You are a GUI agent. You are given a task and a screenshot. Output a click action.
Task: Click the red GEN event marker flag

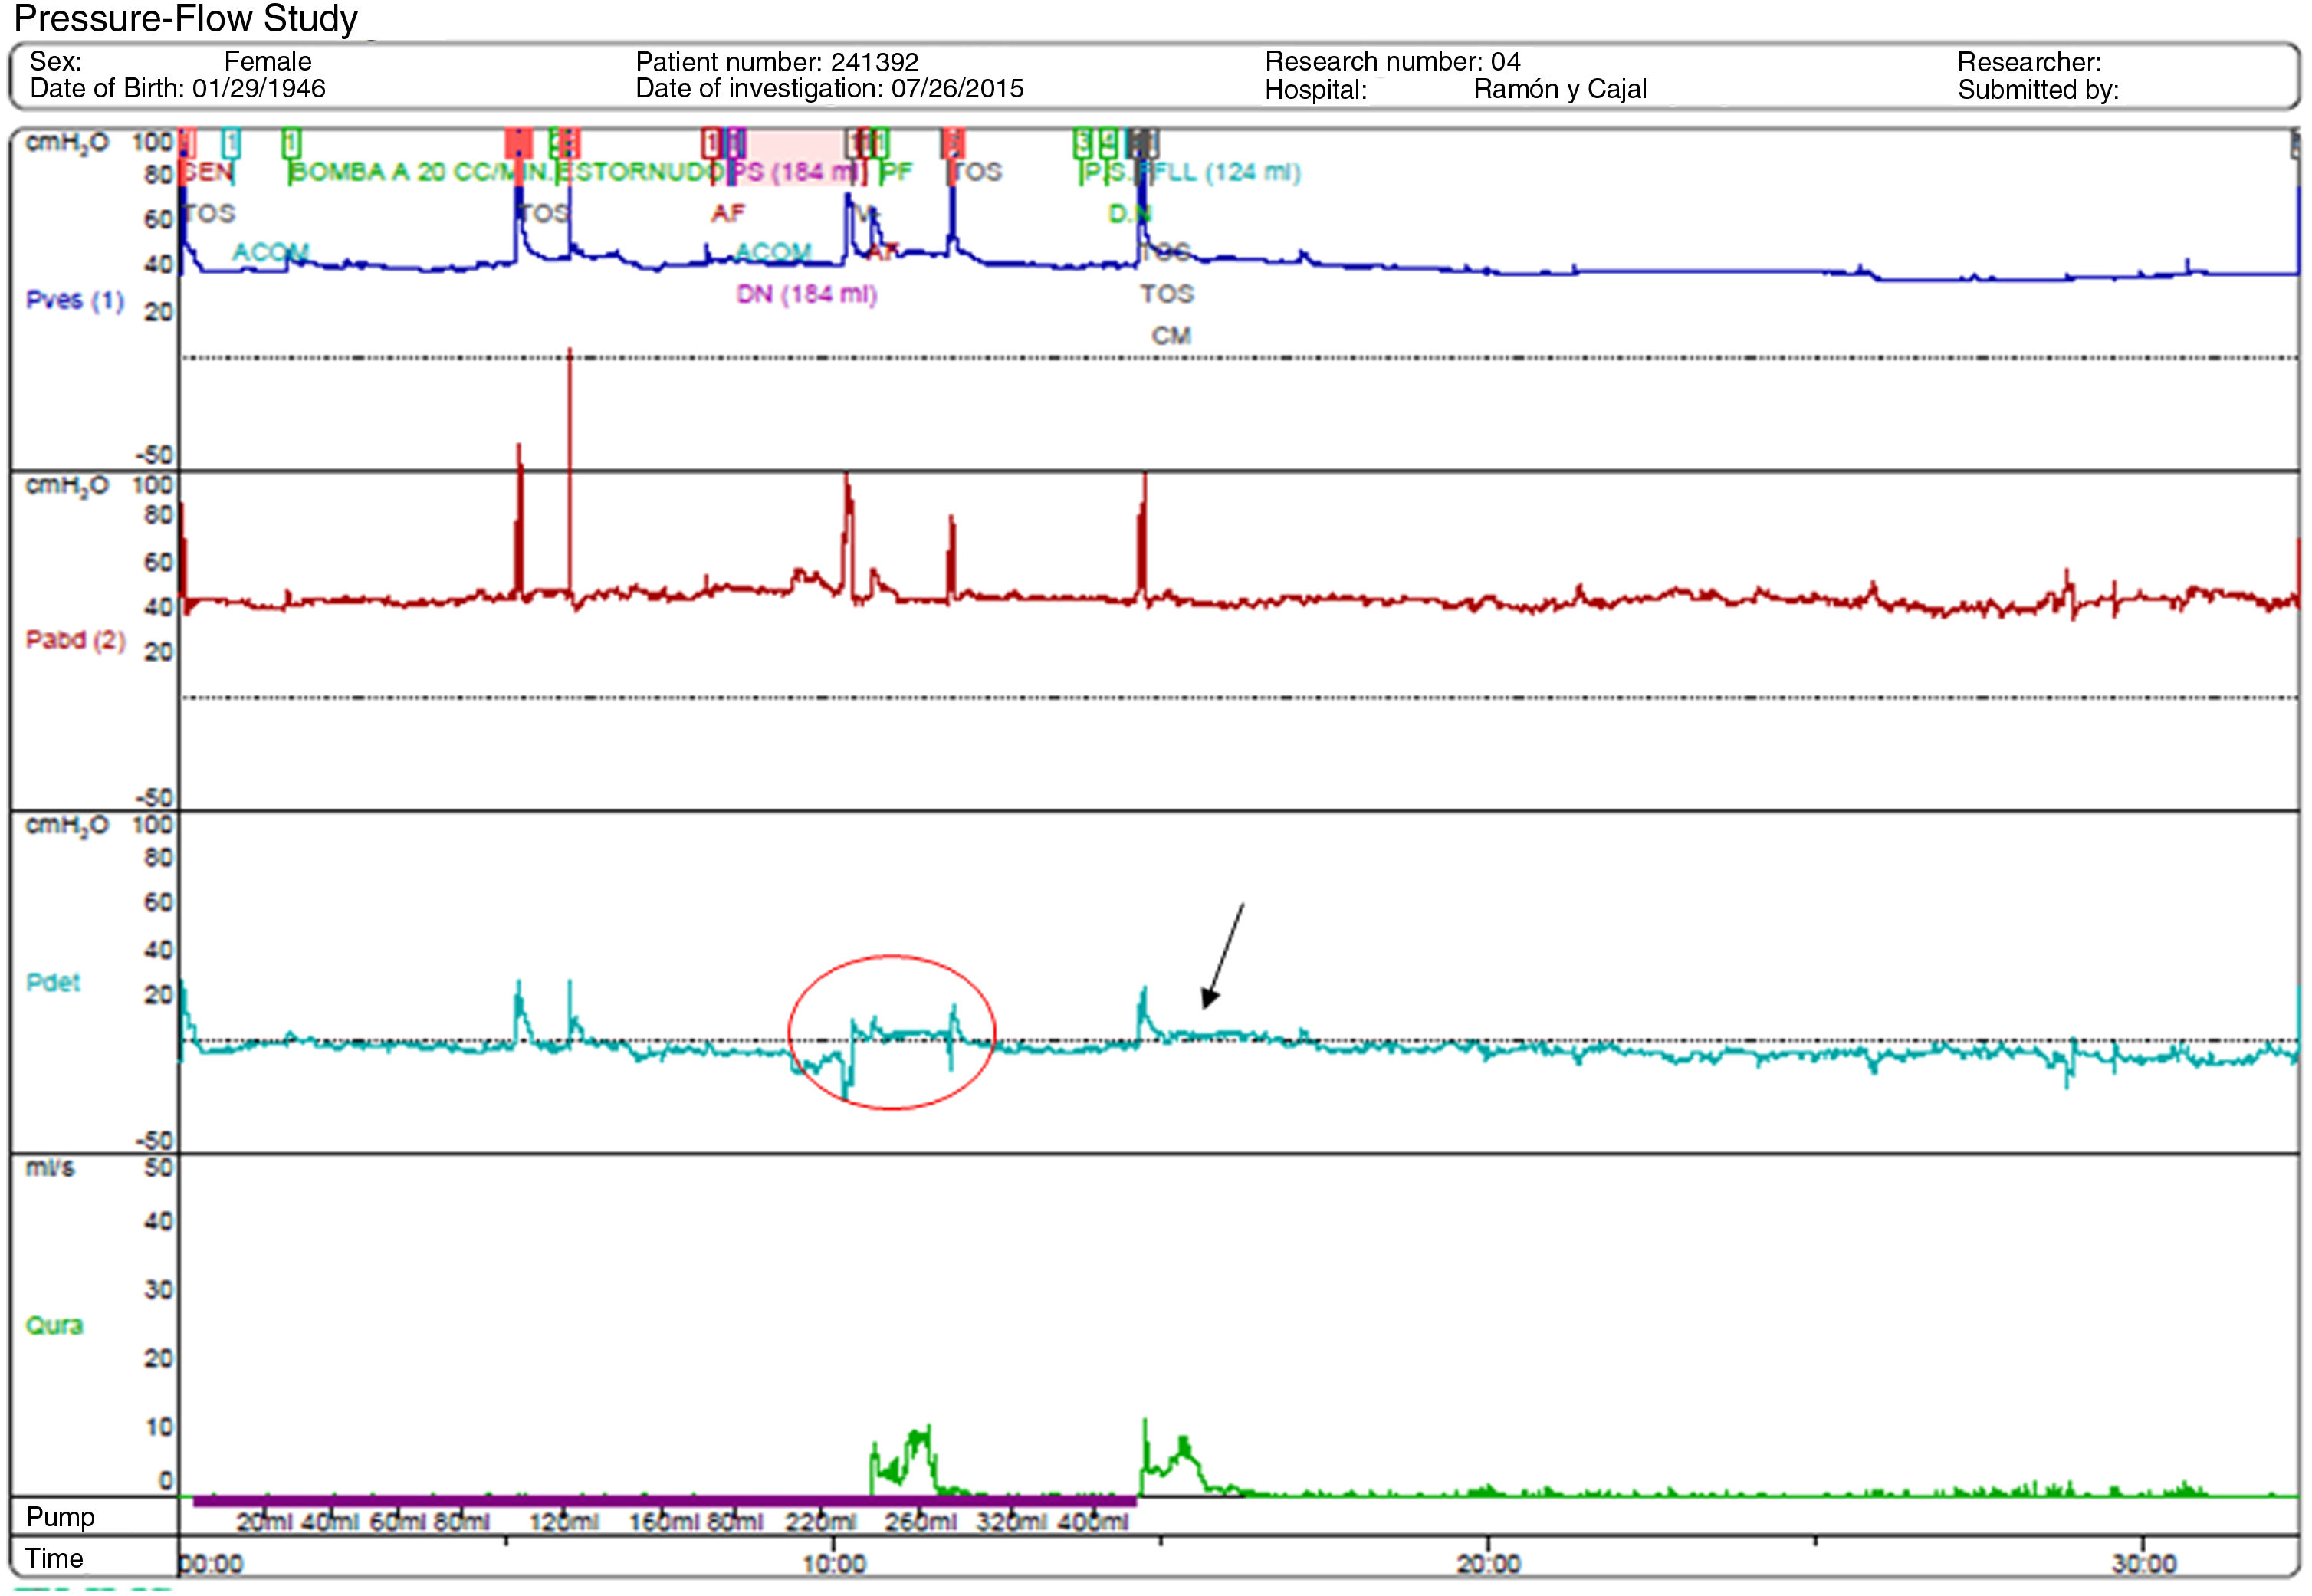pyautogui.click(x=187, y=143)
